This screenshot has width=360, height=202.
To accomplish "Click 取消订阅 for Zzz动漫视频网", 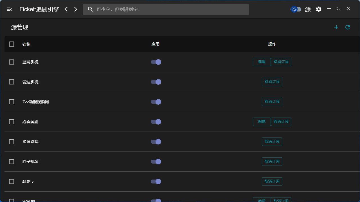I will 272,102.
